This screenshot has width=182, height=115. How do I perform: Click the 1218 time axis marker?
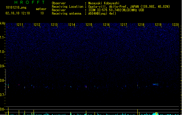click(x=141, y=25)
